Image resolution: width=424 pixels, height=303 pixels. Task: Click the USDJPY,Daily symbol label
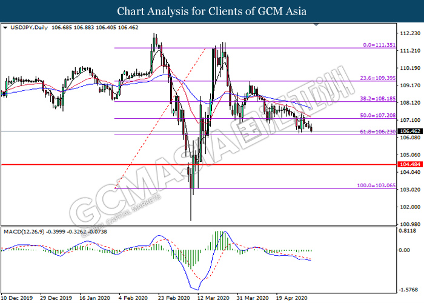pyautogui.click(x=29, y=28)
